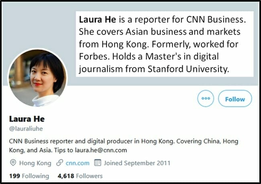261x184 pixels.
Task: Click the Followers label
Action: click(x=90, y=176)
